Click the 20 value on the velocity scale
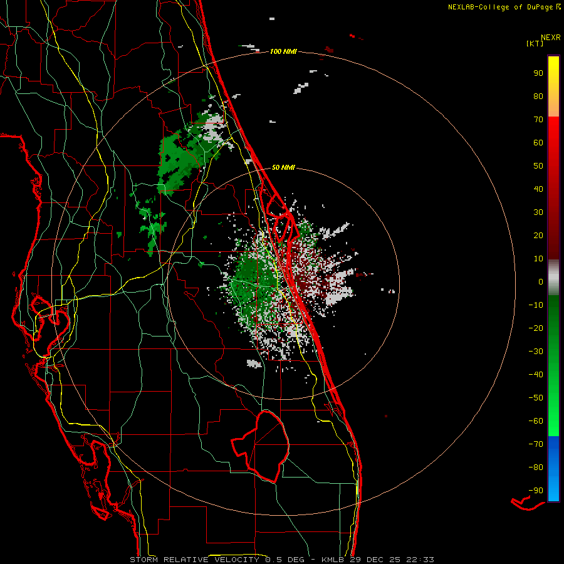564x564 pixels. 538,235
